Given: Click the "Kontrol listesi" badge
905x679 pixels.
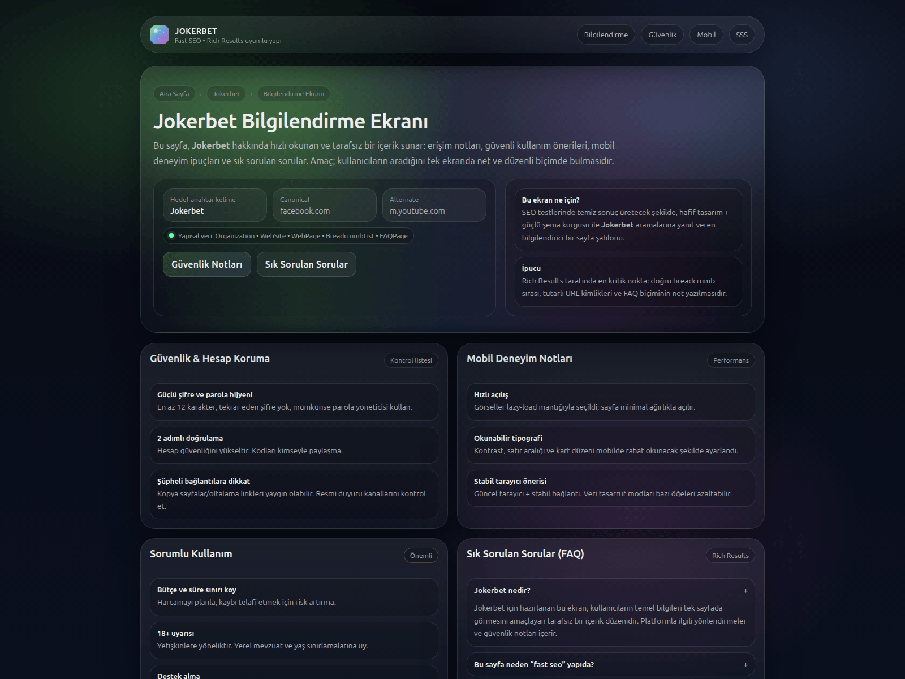Looking at the screenshot, I should point(411,360).
